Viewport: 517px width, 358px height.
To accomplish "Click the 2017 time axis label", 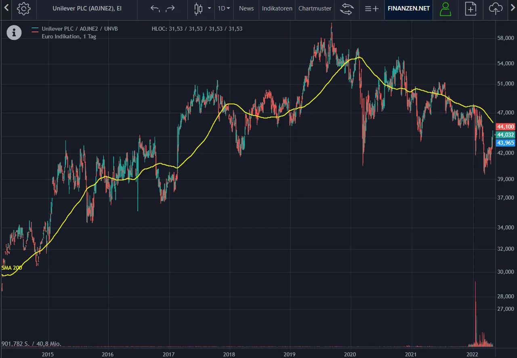I will (168, 354).
